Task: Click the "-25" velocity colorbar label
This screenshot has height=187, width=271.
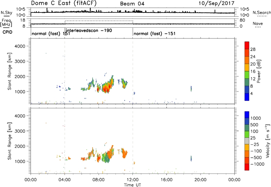Action: [255, 144]
